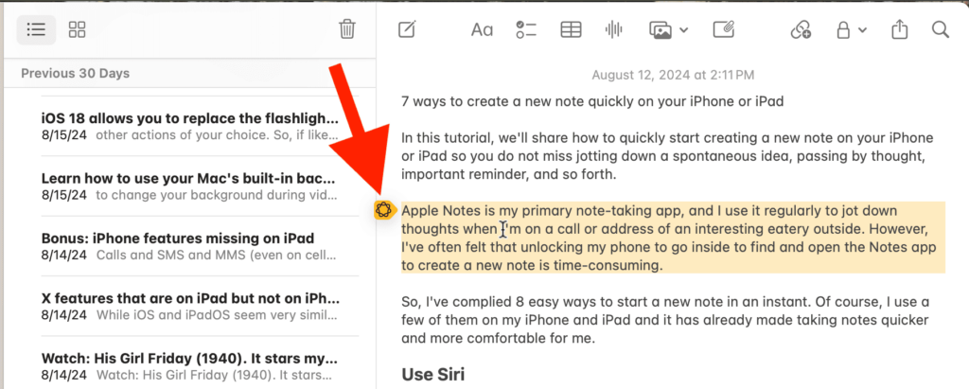The height and width of the screenshot is (389, 969).
Task: Select the Mac built-in background note
Action: (x=189, y=186)
